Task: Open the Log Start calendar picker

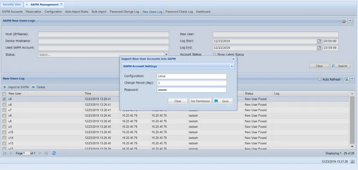Action: pos(319,41)
